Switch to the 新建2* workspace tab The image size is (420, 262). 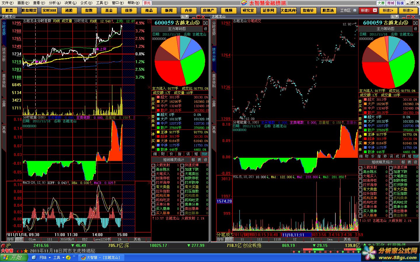(388, 10)
